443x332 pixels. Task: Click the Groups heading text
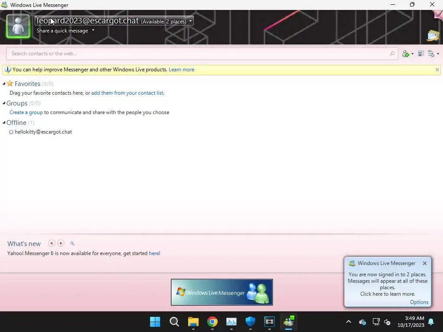pos(17,103)
